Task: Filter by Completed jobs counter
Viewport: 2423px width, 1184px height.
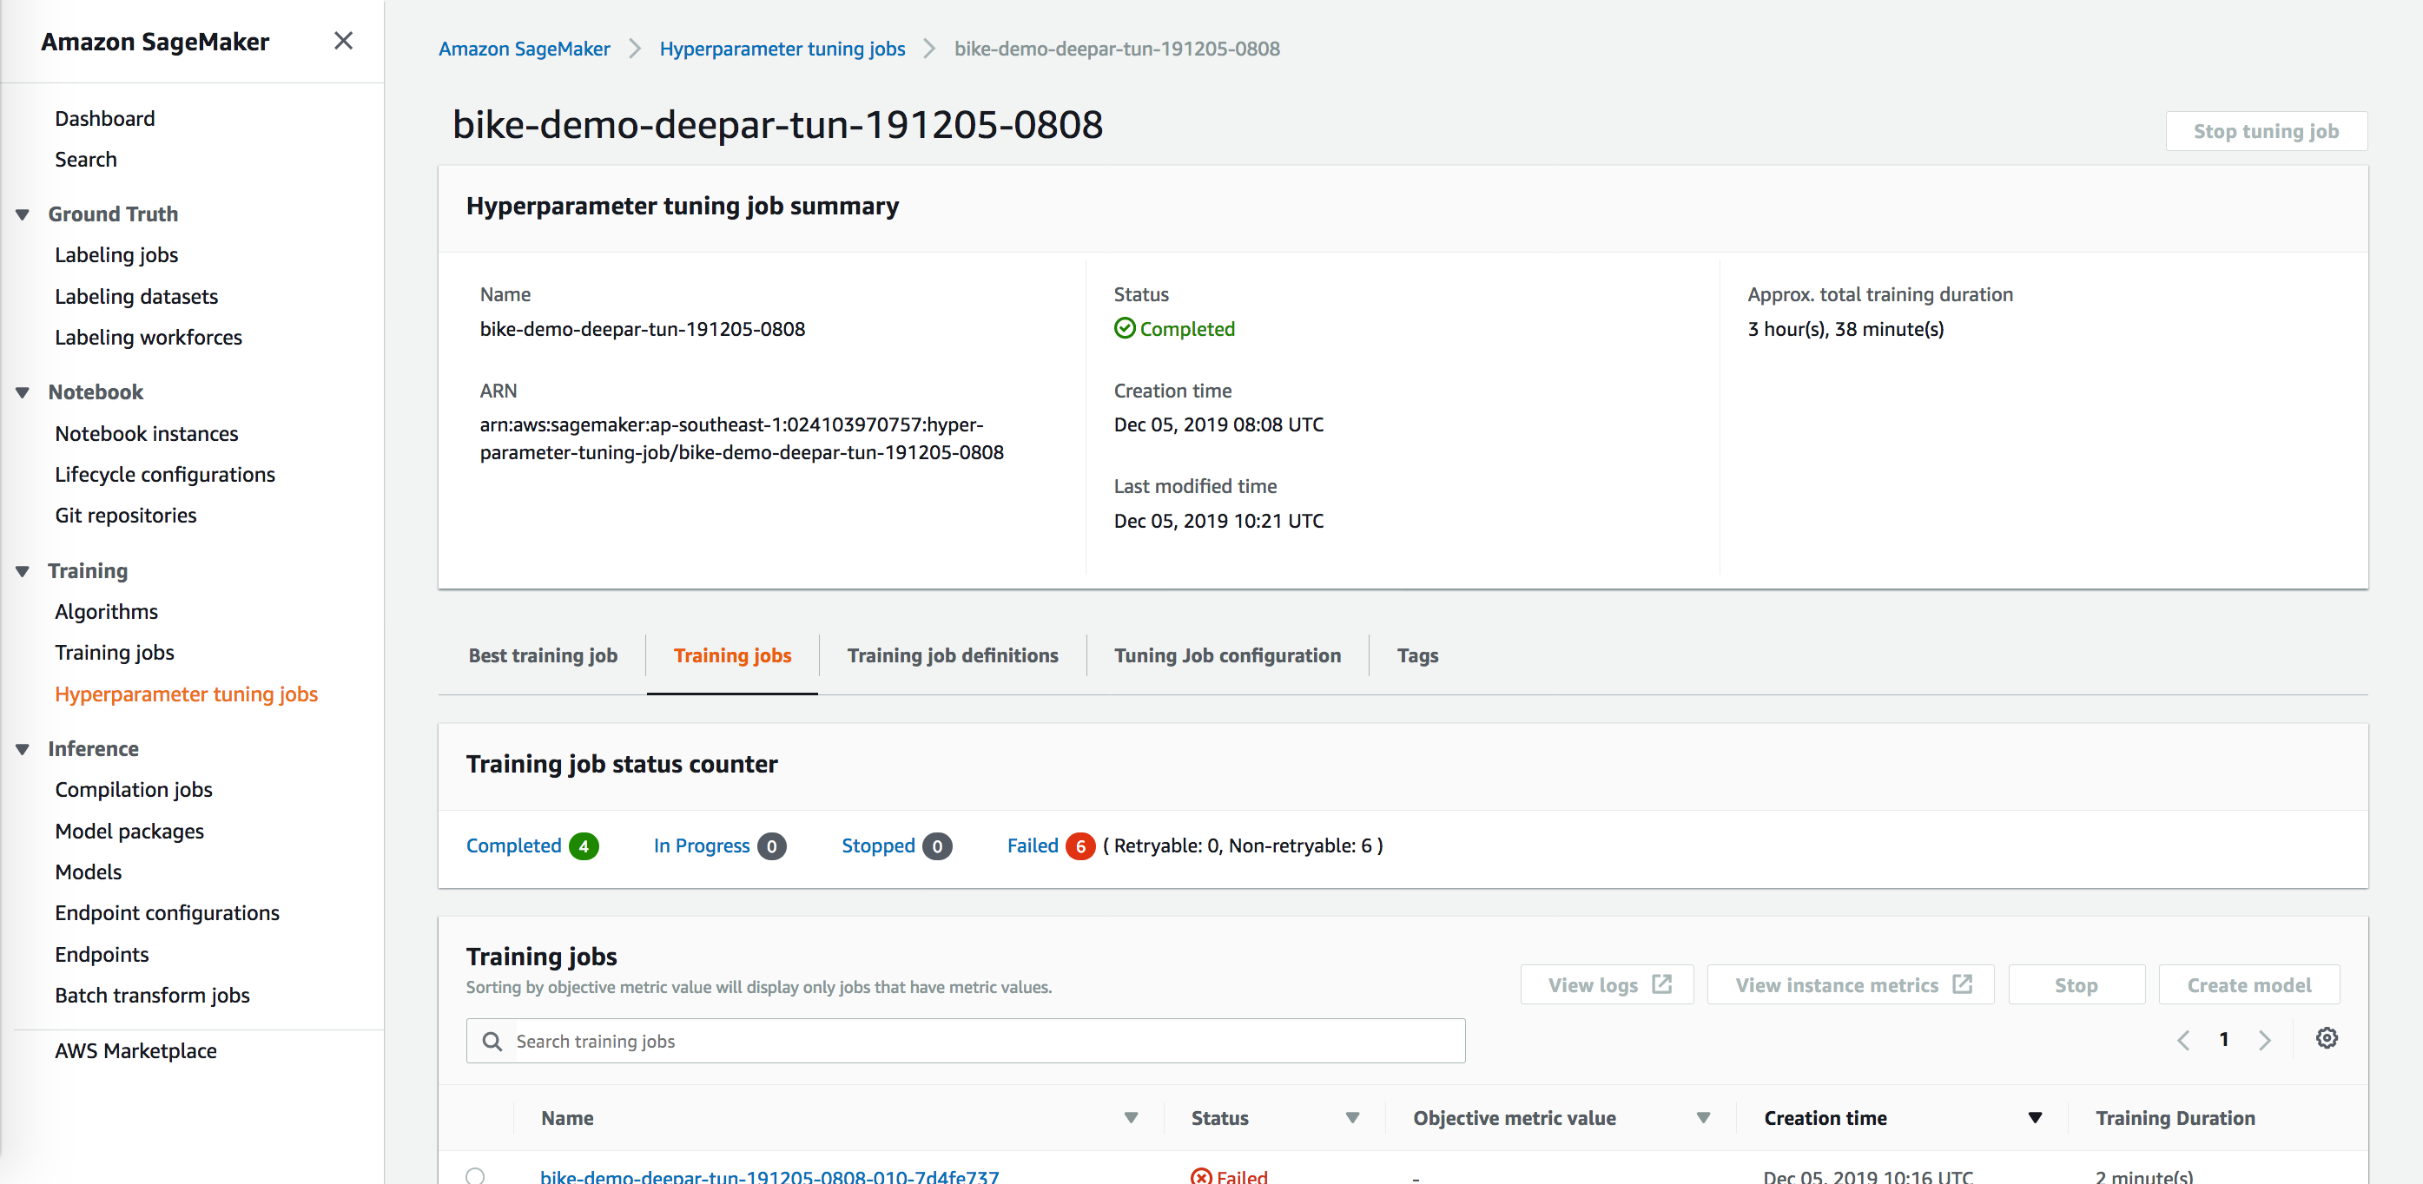Action: point(531,845)
